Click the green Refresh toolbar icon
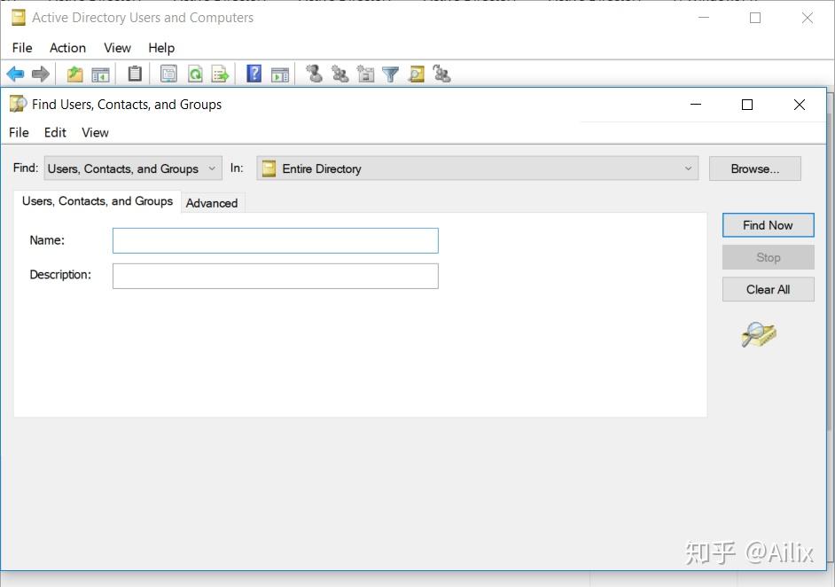This screenshot has height=587, width=835. (x=195, y=74)
